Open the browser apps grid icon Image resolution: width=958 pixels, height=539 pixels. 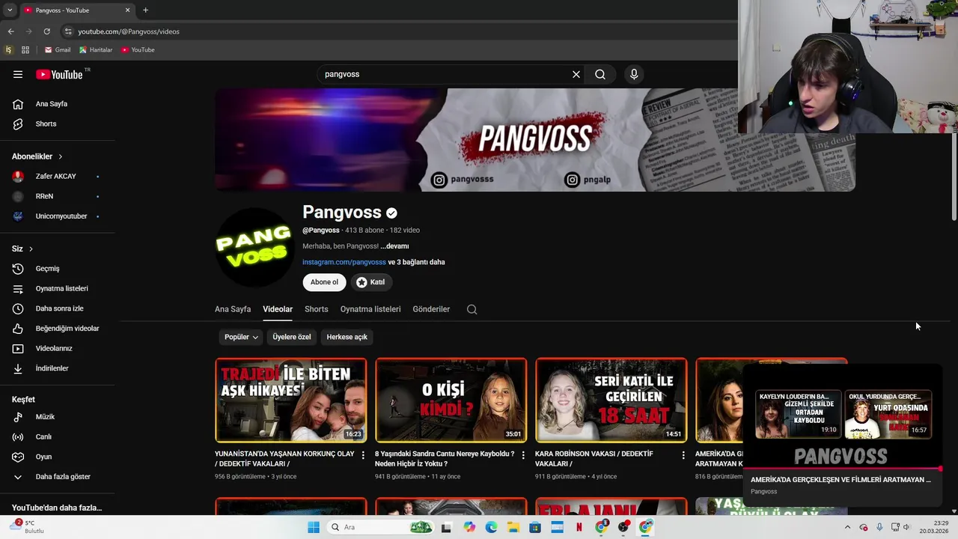tap(25, 50)
